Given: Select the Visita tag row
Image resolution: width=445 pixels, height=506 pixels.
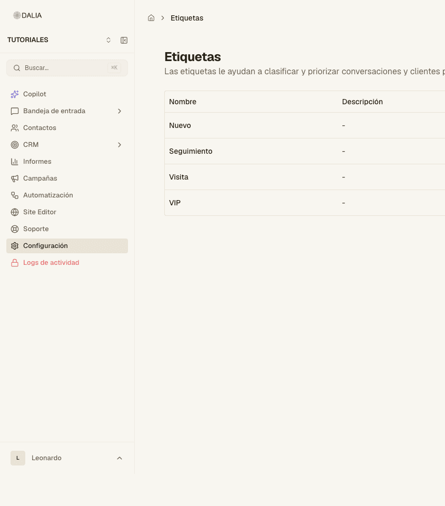Looking at the screenshot, I should click(304, 177).
